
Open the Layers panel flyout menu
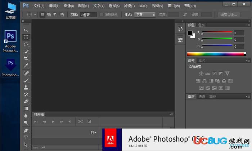[248, 97]
